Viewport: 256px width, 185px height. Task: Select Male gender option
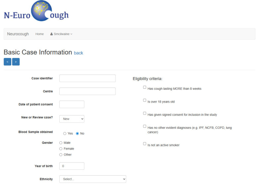coord(61,143)
